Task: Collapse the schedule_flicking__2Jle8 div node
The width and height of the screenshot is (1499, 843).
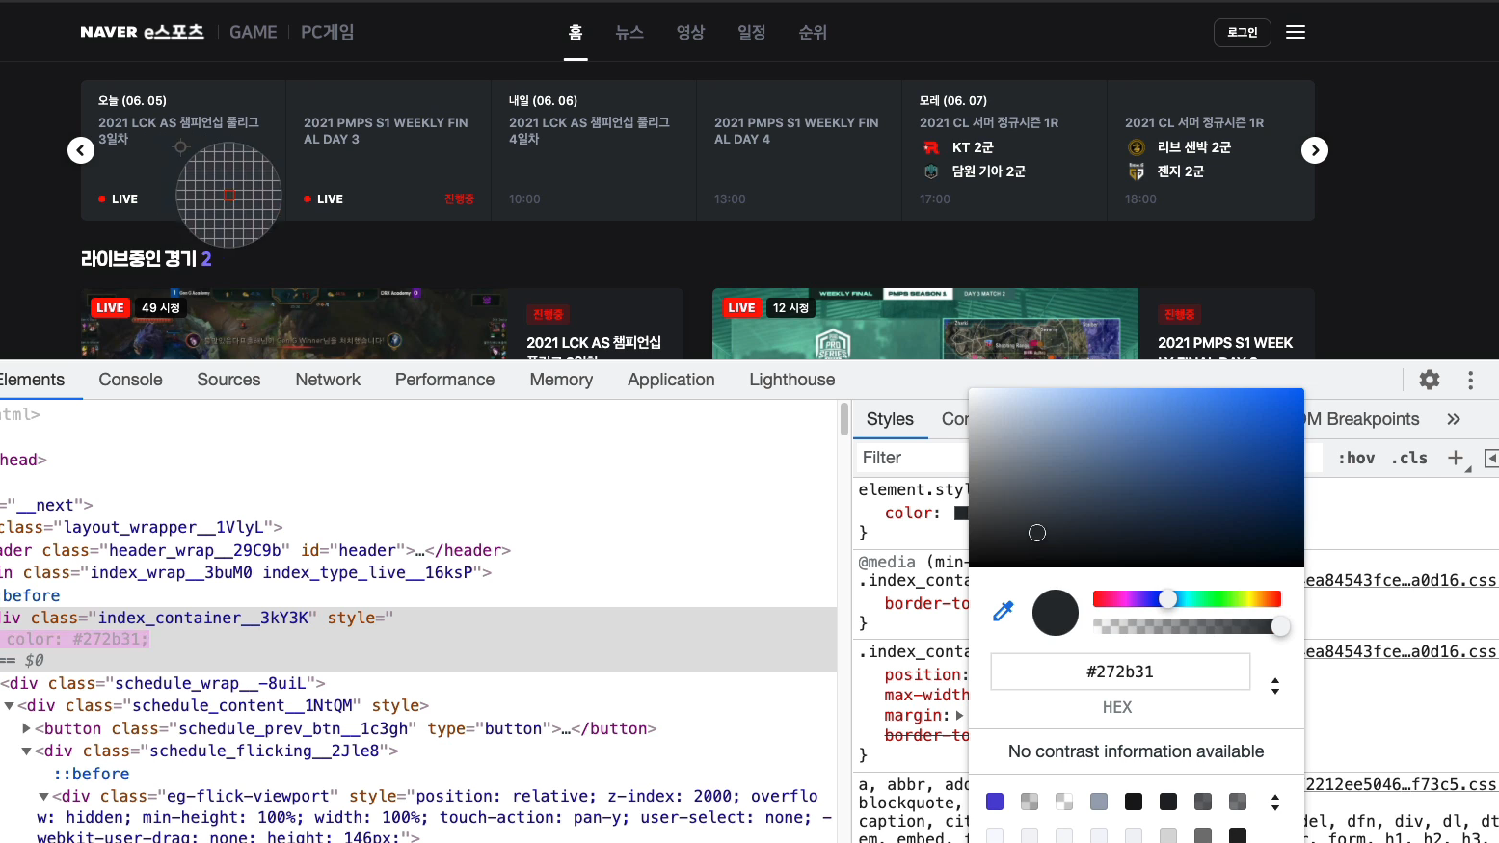Action: pos(27,751)
